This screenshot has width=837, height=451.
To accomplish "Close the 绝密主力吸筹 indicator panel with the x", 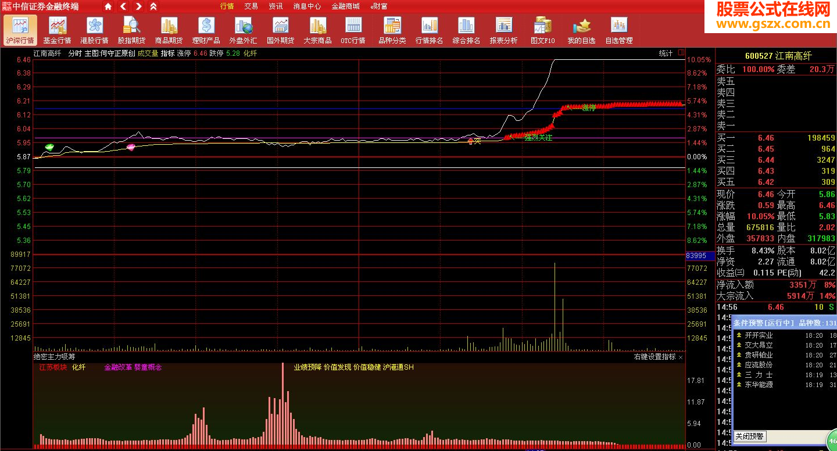I will point(681,357).
